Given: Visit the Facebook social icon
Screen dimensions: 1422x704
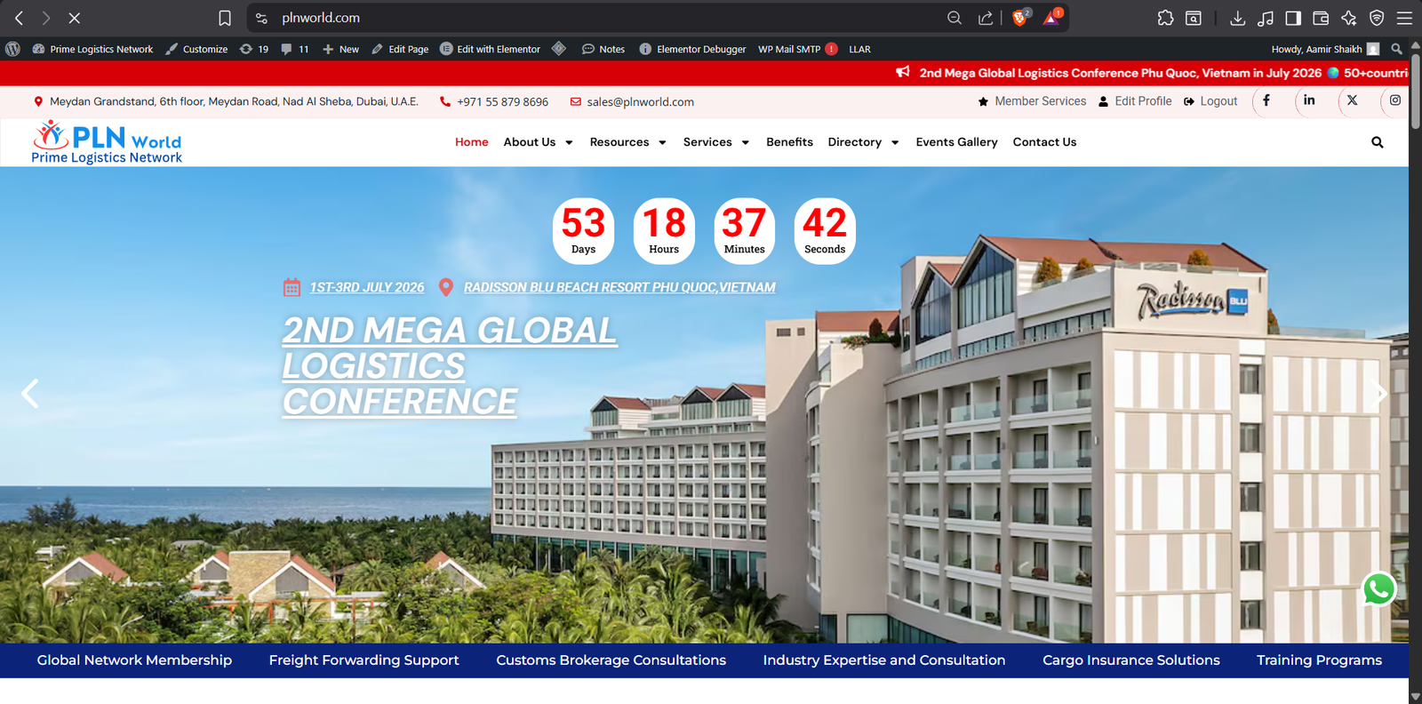Looking at the screenshot, I should click(x=1266, y=100).
